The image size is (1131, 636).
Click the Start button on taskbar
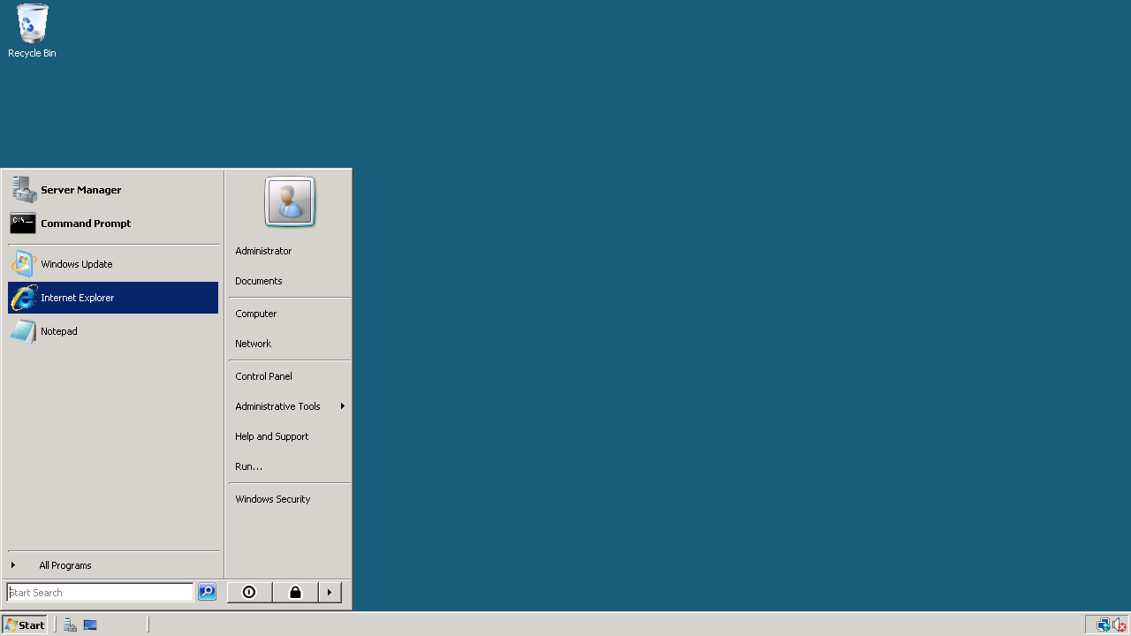25,625
